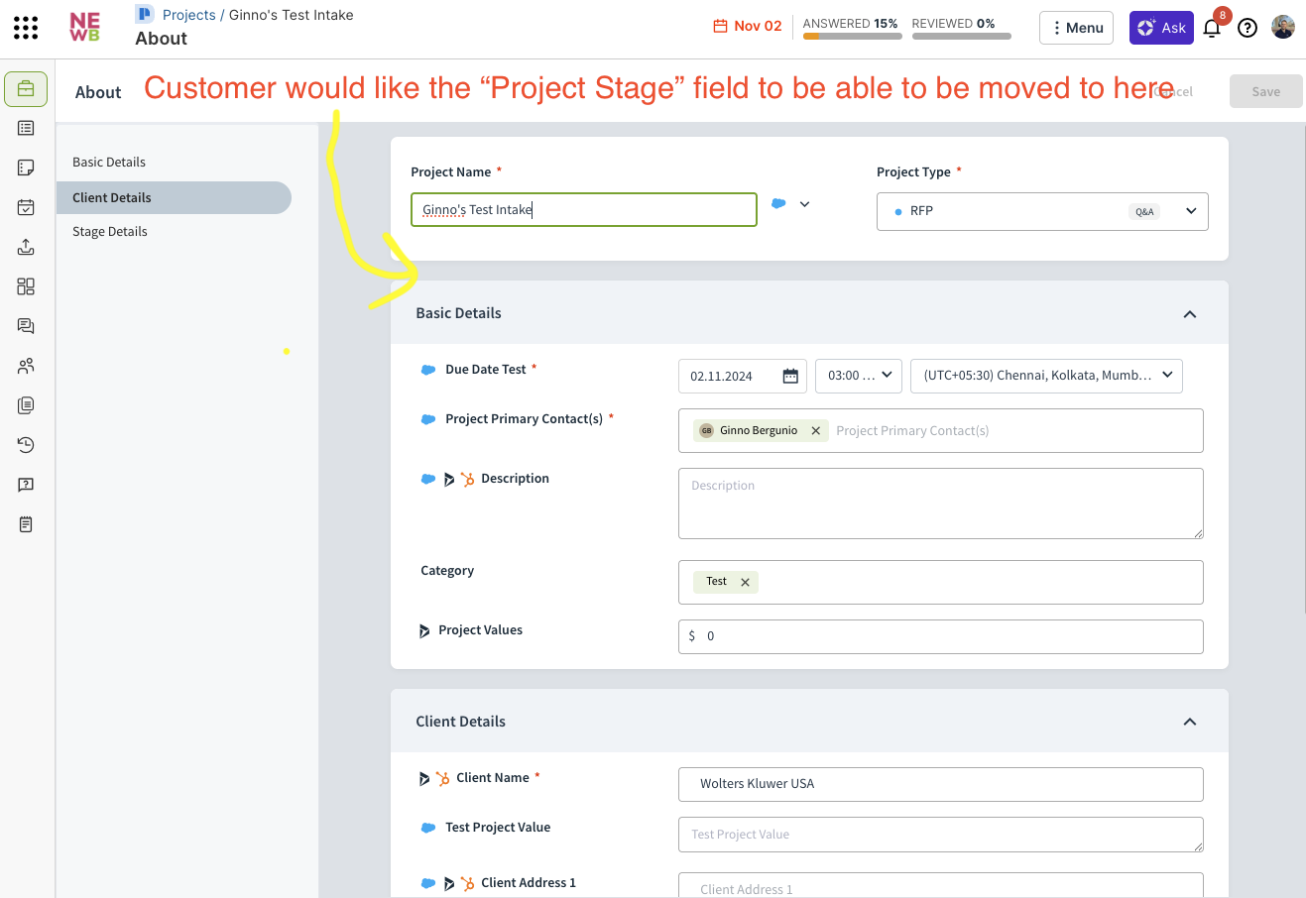Select Stage Details in the left navigation

pyautogui.click(x=110, y=232)
